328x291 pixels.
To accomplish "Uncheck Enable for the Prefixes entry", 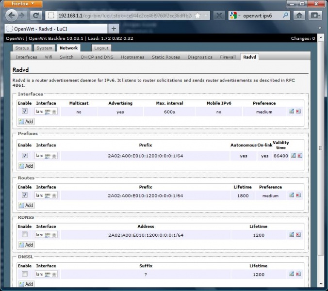I will 25,156.
